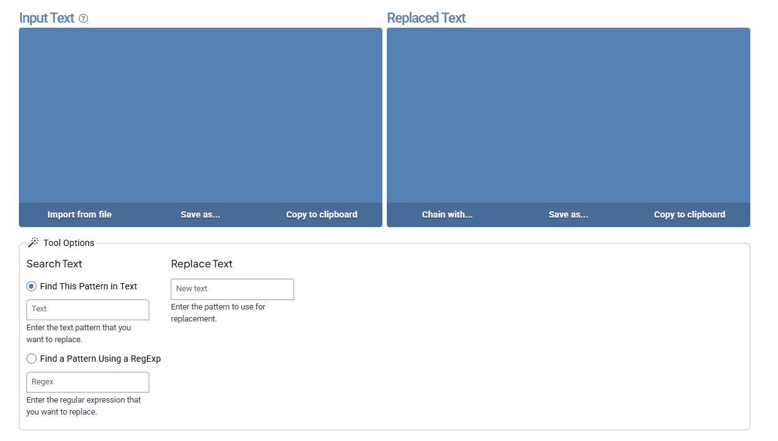The height and width of the screenshot is (441, 778).
Task: Select Find a Pattern Using a RegExp radio
Action: 31,359
